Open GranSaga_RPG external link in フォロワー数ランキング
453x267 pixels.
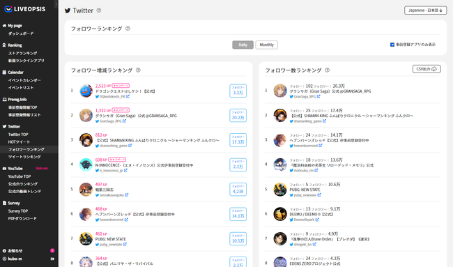click(318, 96)
